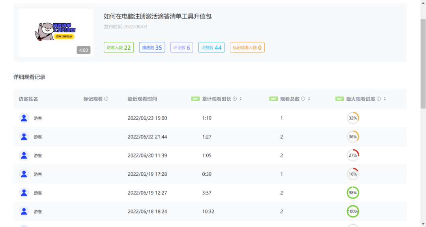This screenshot has height=227, width=426.
Task: Sort the table by 累计观看时长 arrows
Action: pos(241,99)
